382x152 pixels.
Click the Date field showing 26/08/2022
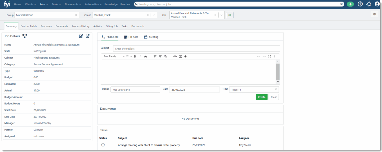click(194, 89)
